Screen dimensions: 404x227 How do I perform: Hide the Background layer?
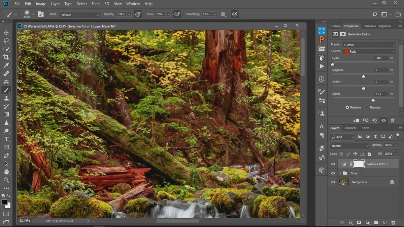(x=333, y=182)
